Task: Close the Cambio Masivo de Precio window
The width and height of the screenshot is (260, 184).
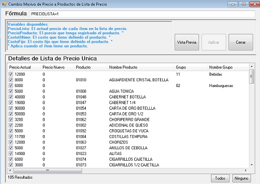Action: pos(255,4)
